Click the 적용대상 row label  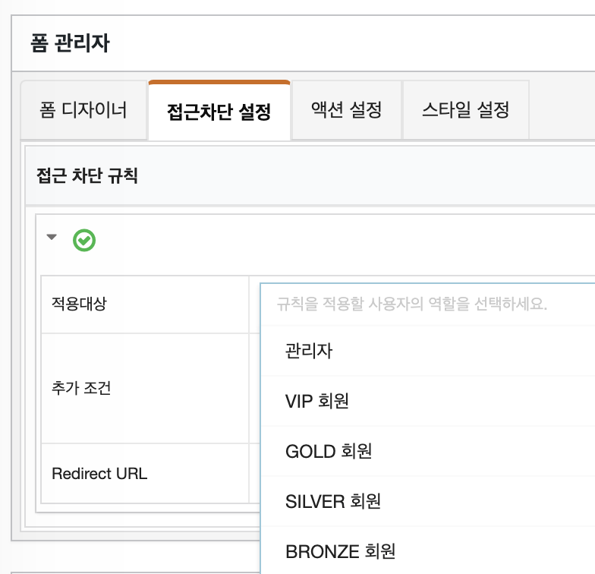pos(79,304)
